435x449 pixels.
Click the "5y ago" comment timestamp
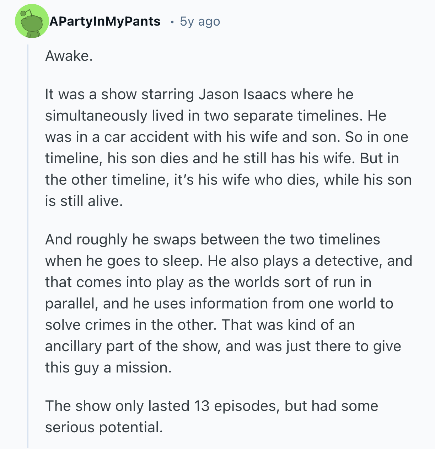point(200,21)
